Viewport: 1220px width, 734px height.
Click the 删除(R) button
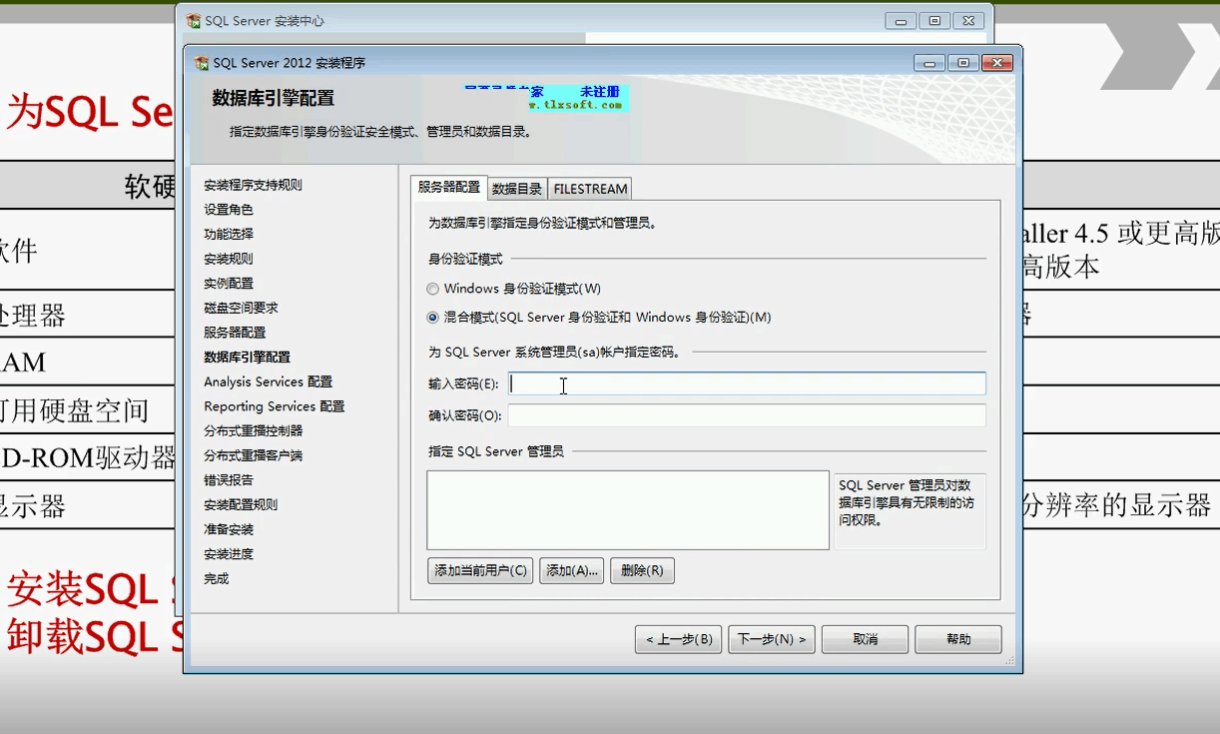(x=642, y=571)
